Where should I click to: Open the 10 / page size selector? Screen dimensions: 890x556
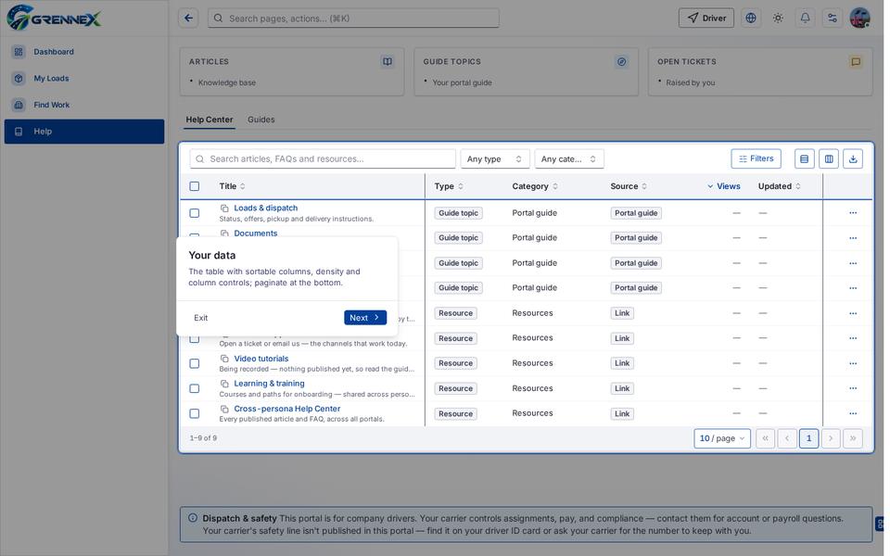click(x=722, y=438)
